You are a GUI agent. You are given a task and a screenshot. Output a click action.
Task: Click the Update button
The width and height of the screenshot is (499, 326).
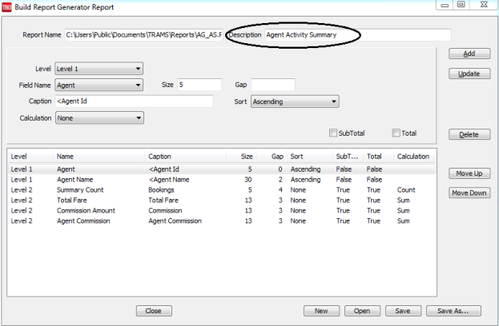[469, 74]
